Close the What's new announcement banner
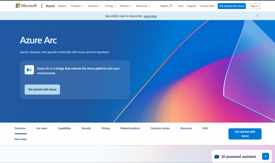This screenshot has height=163, width=275. tap(257, 16)
